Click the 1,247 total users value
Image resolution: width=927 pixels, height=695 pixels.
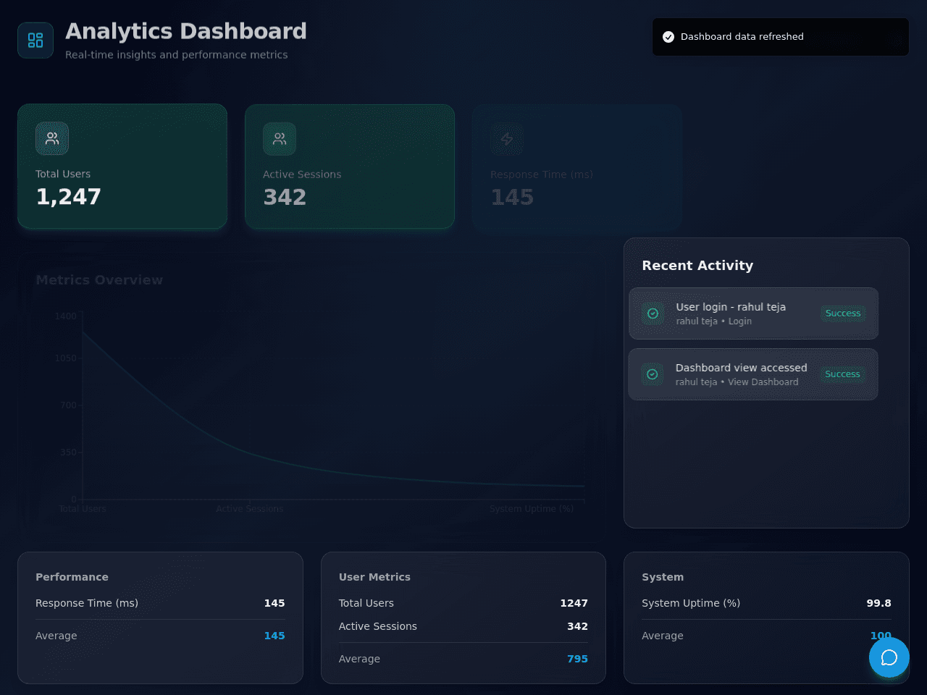click(x=69, y=197)
